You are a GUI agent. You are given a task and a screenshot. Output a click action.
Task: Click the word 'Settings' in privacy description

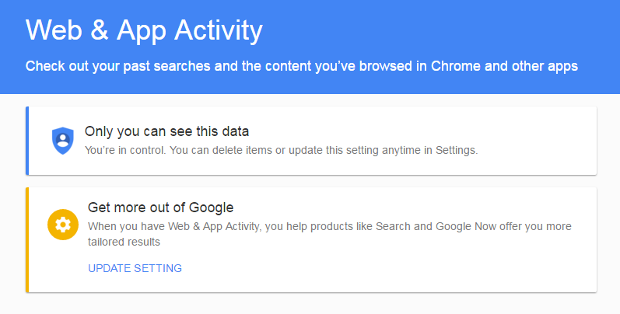coord(456,151)
